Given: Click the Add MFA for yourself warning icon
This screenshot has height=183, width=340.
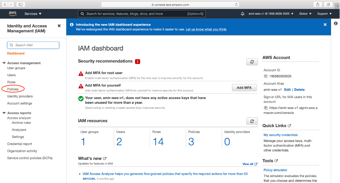Looking at the screenshot, I should [81, 86].
